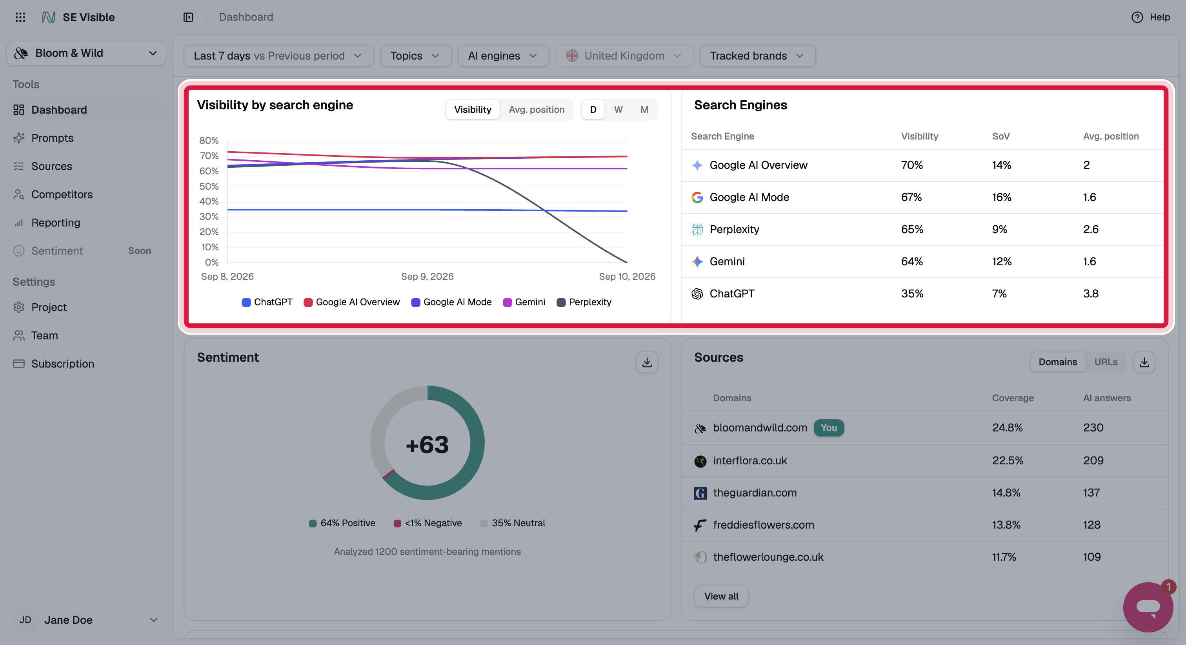Click the Project gear icon

[19, 307]
